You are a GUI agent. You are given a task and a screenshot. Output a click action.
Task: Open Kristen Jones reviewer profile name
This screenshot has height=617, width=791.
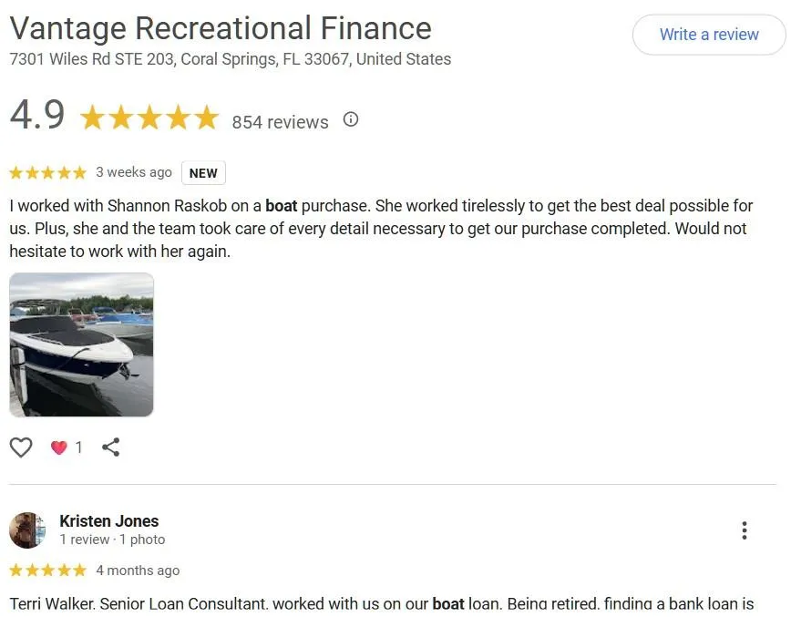[109, 520]
